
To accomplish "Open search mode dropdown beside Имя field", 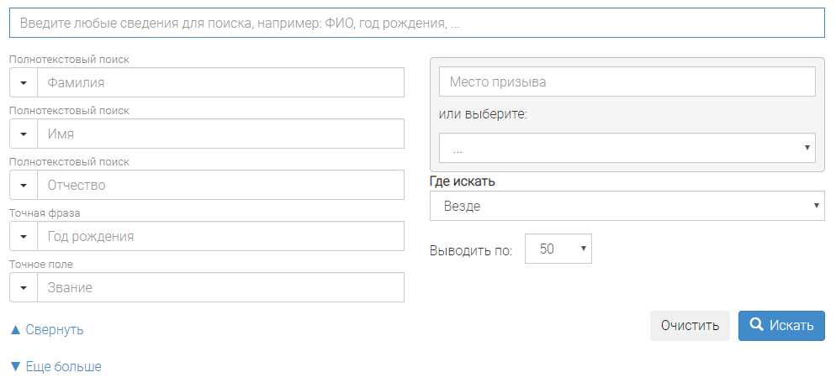I will tap(24, 134).
